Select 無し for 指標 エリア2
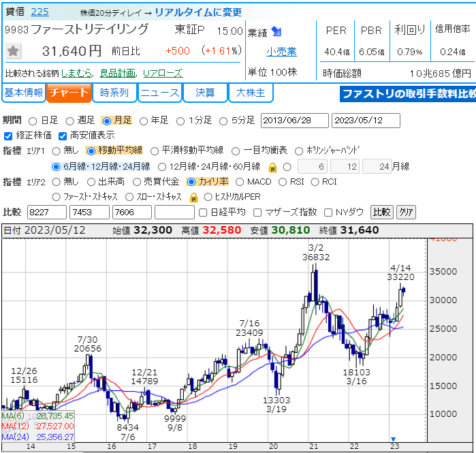Viewport: 476px width, 453px height. (x=56, y=182)
